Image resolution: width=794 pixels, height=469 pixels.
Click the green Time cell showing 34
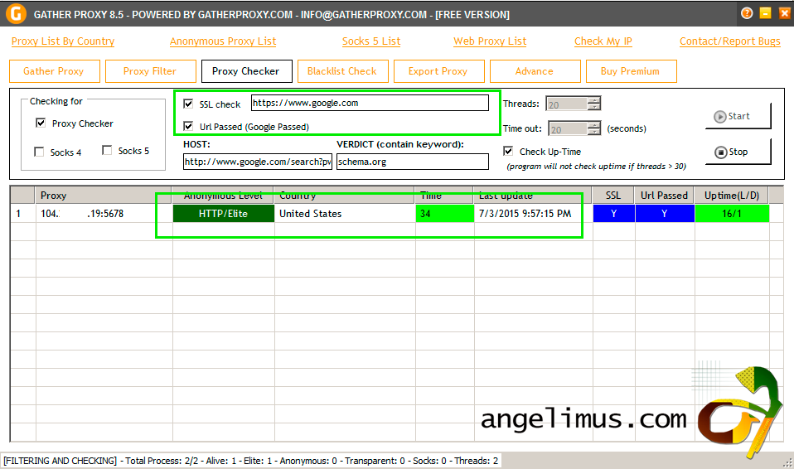444,213
